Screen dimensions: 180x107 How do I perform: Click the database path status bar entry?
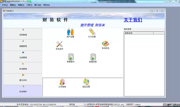coord(104,104)
